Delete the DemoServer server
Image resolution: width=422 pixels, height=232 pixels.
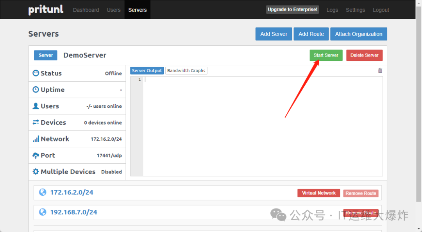364,55
